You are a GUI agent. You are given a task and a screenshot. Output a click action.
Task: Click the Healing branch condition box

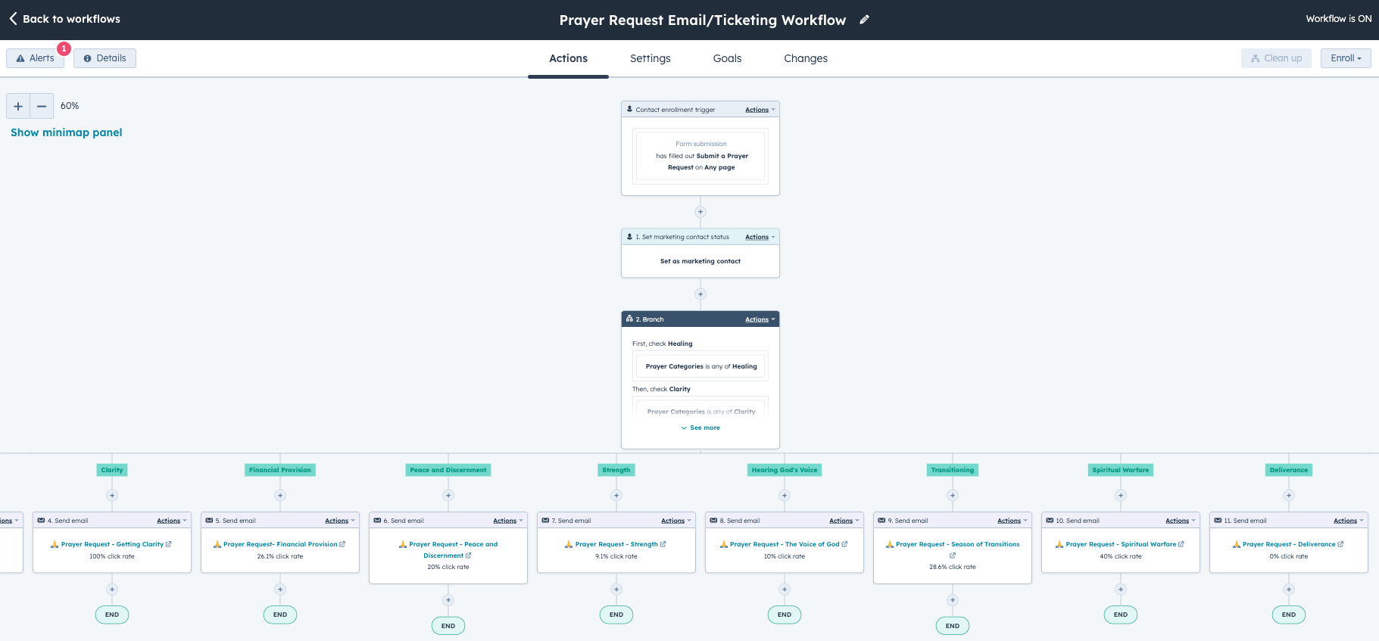pos(700,366)
